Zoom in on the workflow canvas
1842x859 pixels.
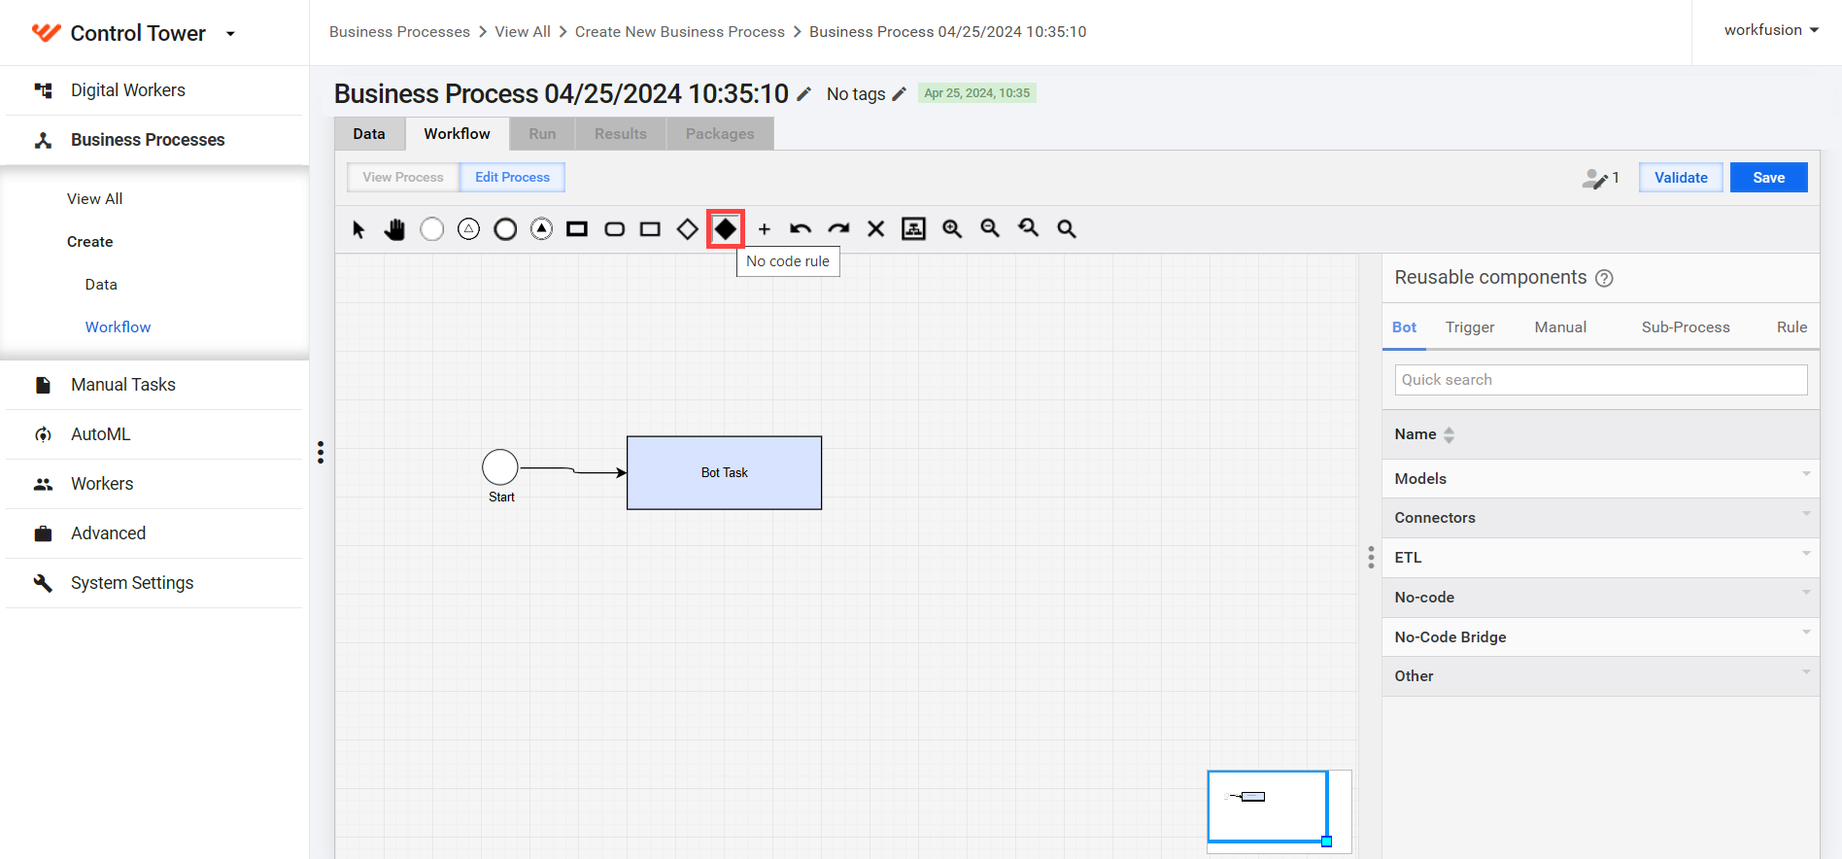pos(952,229)
